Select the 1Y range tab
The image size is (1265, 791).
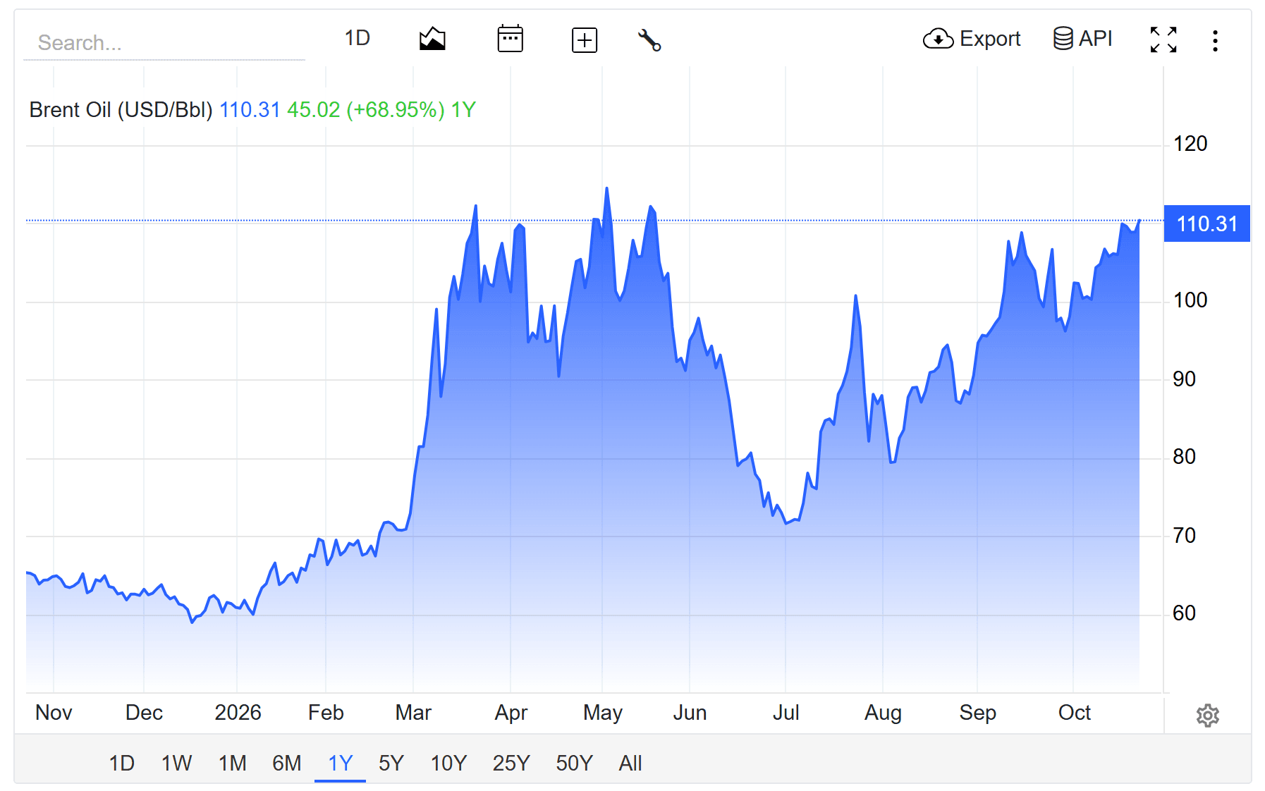point(340,763)
